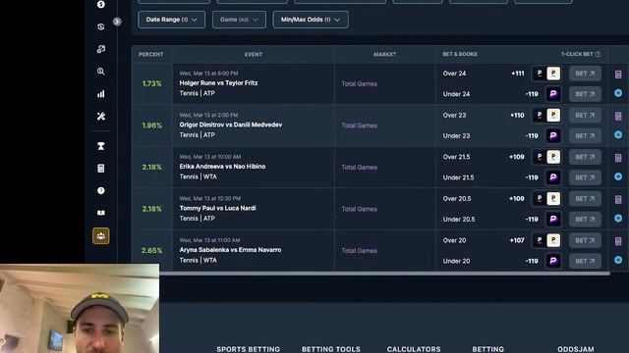629x353 pixels.
Task: Click the PERCENT column header
Action: [x=150, y=55]
